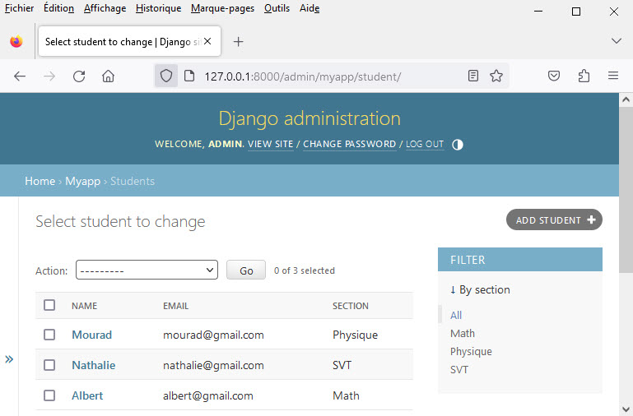Viewport: 633px width, 416px height.
Task: Close the Select student to change tab
Action: click(207, 41)
